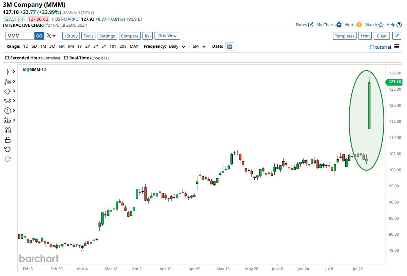This screenshot has width=407, height=276.
Task: Select the 1M range
Action: pos(43,46)
